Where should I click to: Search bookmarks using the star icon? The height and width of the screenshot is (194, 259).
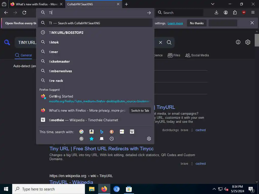(x=92, y=139)
